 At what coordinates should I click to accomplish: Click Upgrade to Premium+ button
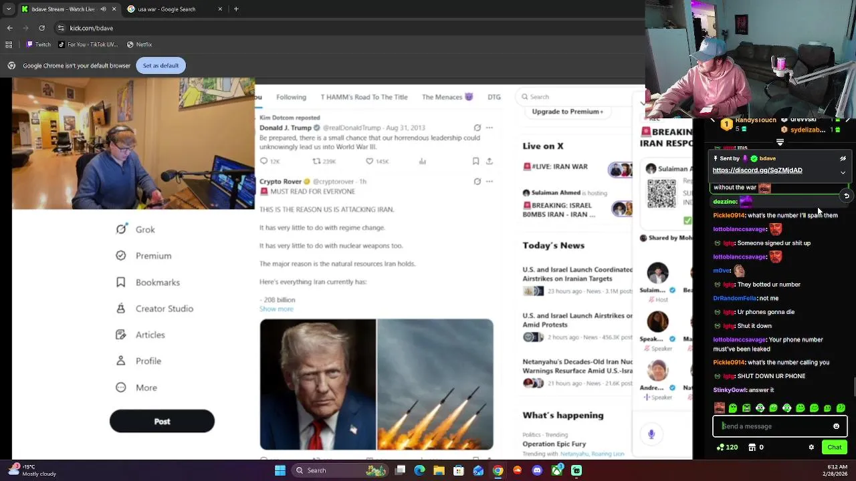568,112
